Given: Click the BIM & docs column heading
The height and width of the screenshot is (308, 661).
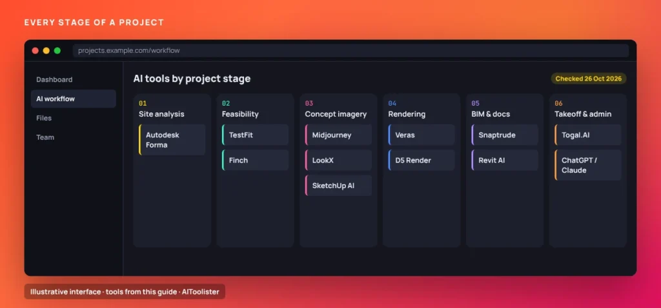Looking at the screenshot, I should click(491, 114).
